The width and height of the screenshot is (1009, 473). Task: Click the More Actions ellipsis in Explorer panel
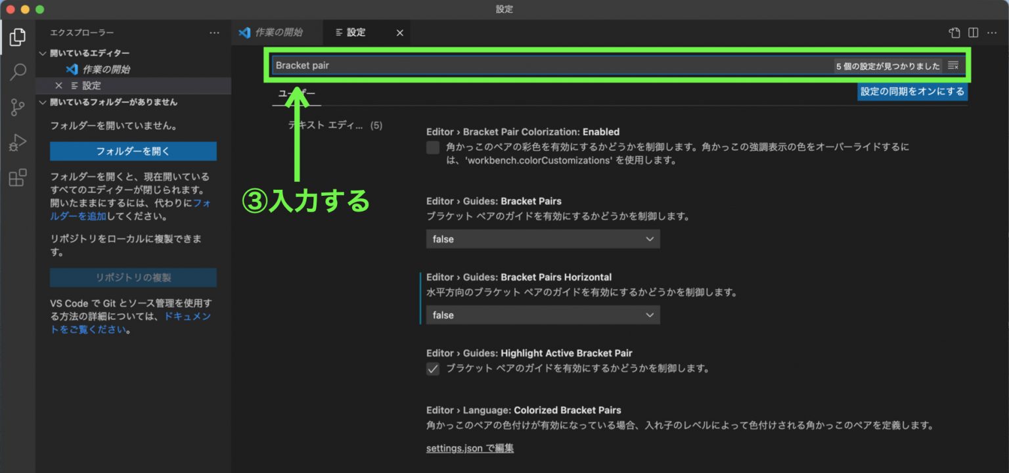(214, 32)
